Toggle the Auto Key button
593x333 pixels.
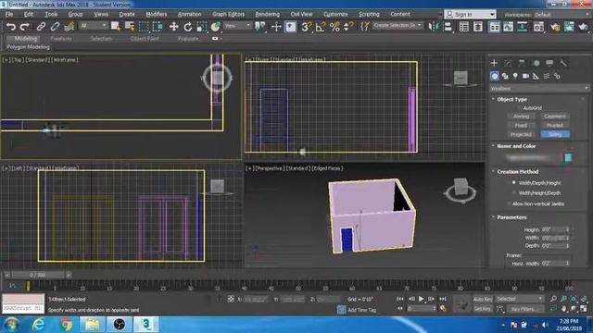coord(483,299)
